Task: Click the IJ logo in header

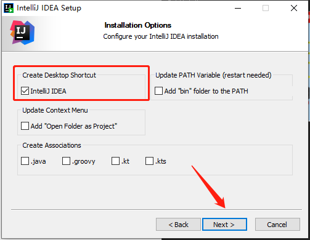Action: tap(22, 33)
